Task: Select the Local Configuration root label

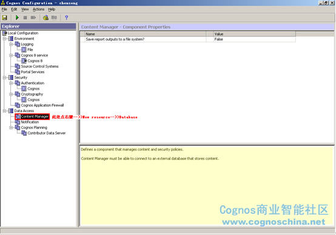Action: tap(23, 33)
